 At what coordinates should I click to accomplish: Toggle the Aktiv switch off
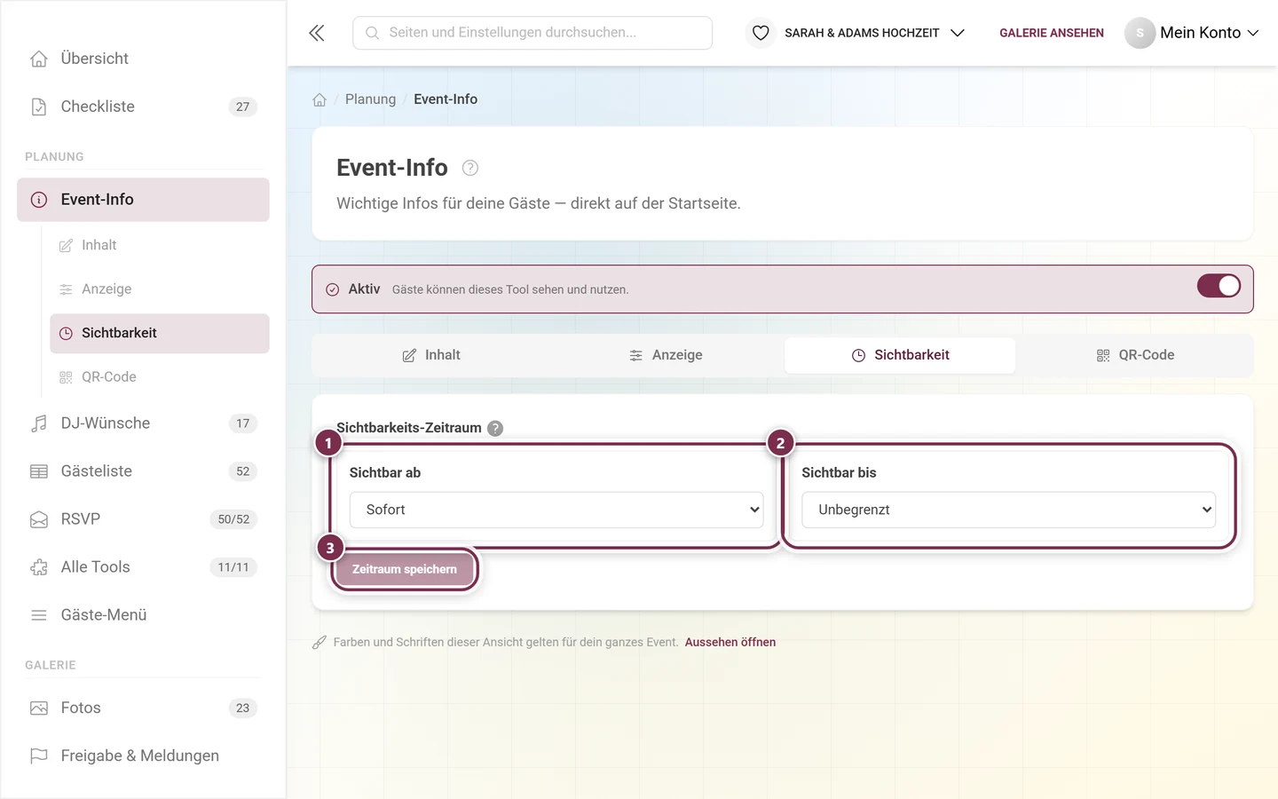[1219, 286]
